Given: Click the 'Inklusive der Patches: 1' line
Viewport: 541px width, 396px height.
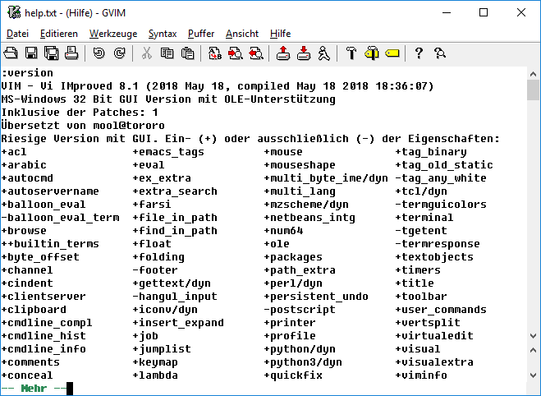Looking at the screenshot, I should 80,113.
